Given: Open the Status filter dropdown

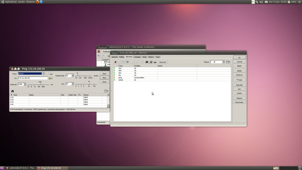Looking at the screenshot, I should [223, 62].
